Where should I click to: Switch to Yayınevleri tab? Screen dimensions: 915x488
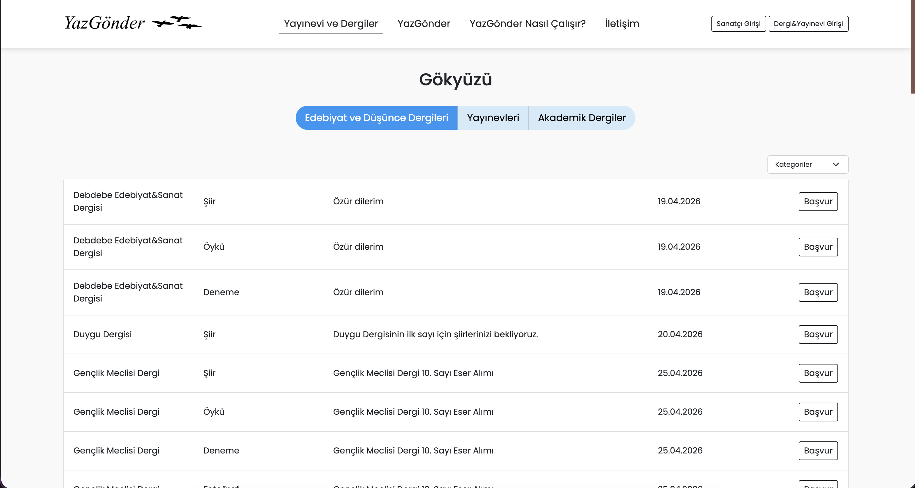click(493, 118)
